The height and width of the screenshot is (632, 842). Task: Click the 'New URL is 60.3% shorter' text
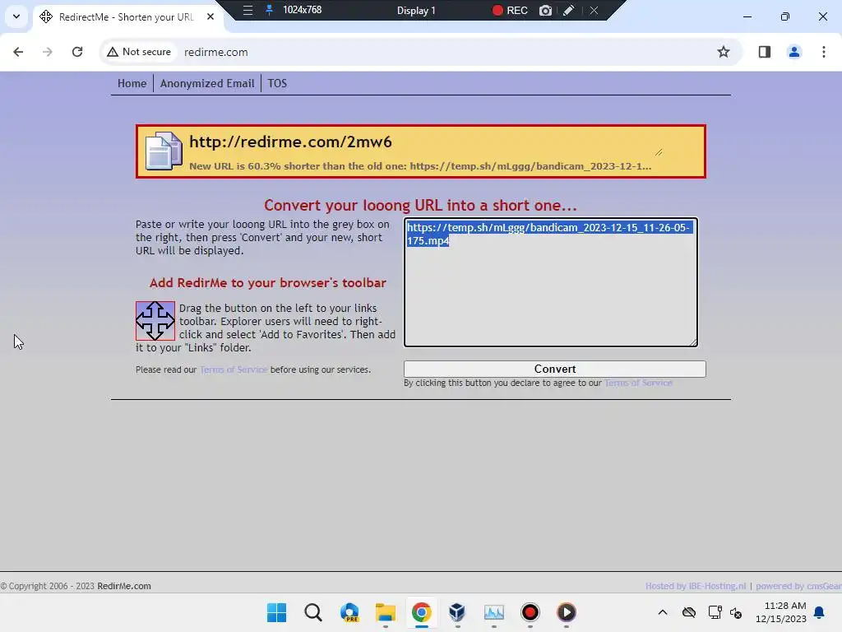click(x=420, y=166)
